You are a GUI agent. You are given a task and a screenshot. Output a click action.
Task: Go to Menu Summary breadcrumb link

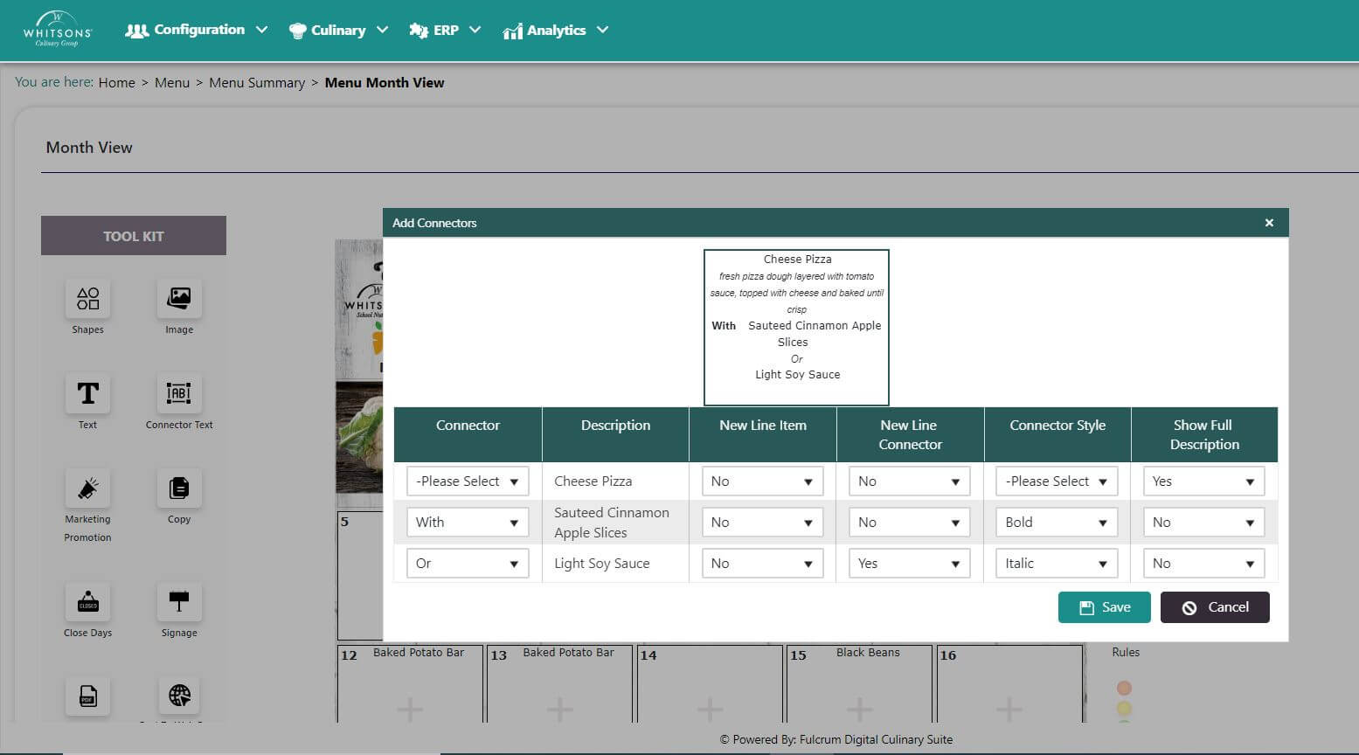click(257, 83)
